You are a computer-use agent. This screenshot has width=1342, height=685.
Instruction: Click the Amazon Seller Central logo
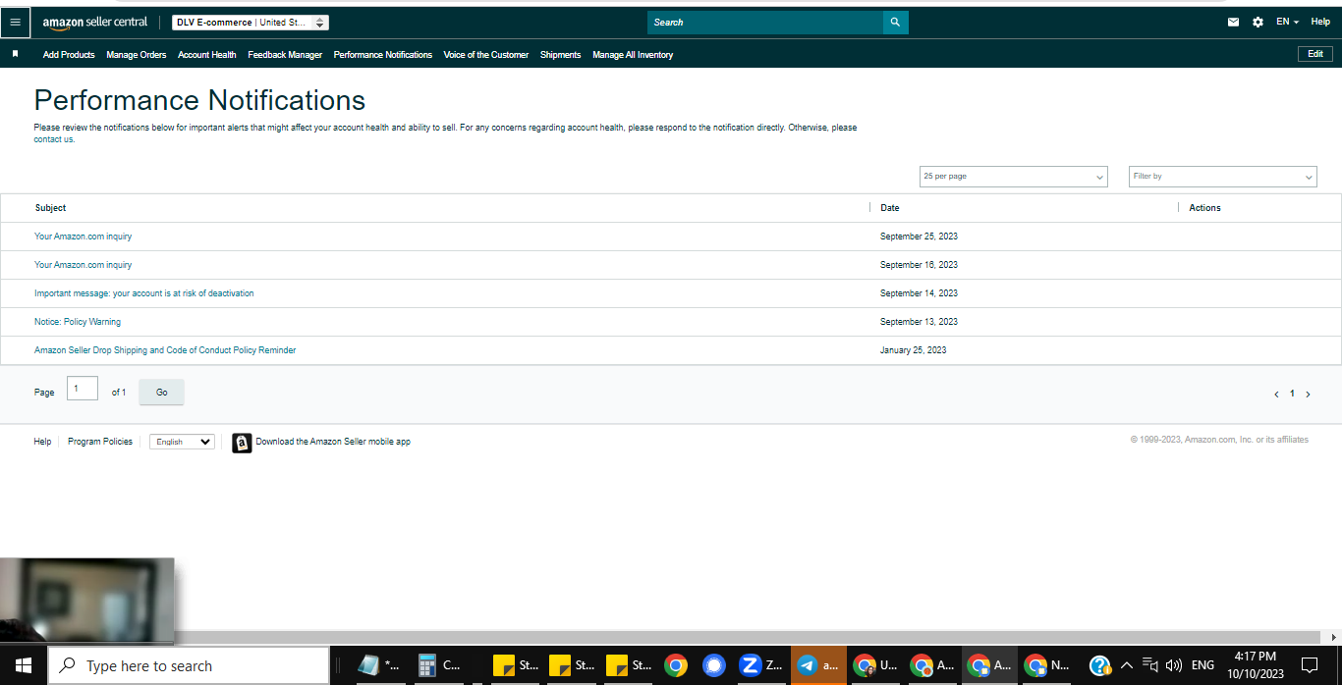click(95, 22)
